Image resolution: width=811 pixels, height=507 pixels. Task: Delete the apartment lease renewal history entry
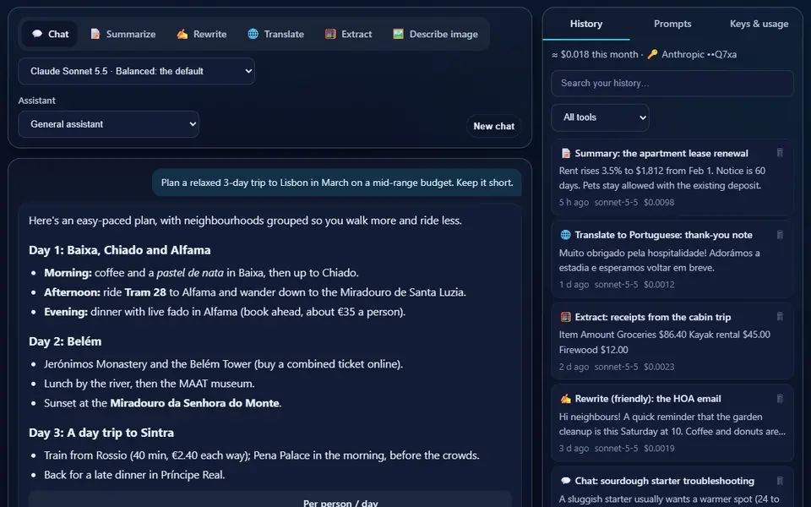[780, 153]
